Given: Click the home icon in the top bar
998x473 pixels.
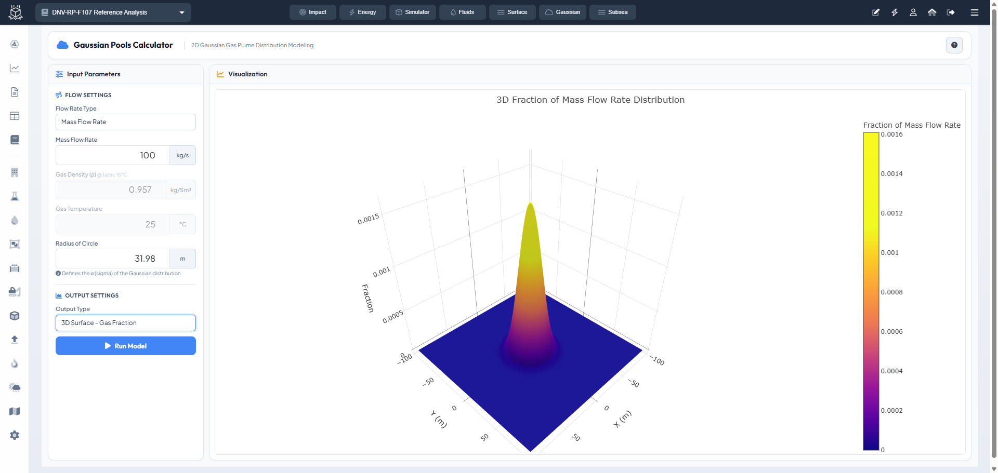Looking at the screenshot, I should [x=932, y=12].
